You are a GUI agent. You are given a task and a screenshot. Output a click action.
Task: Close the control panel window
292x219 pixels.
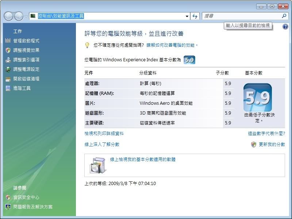tap(283, 7)
